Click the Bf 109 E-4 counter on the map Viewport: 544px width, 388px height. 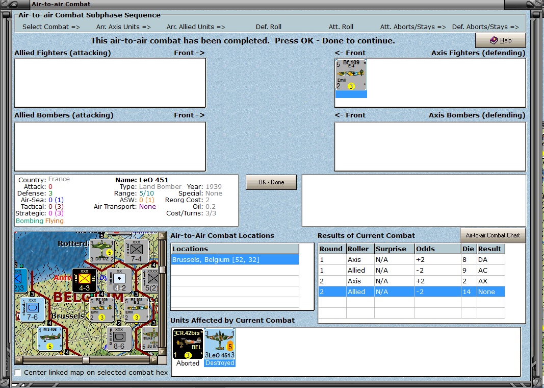click(101, 309)
